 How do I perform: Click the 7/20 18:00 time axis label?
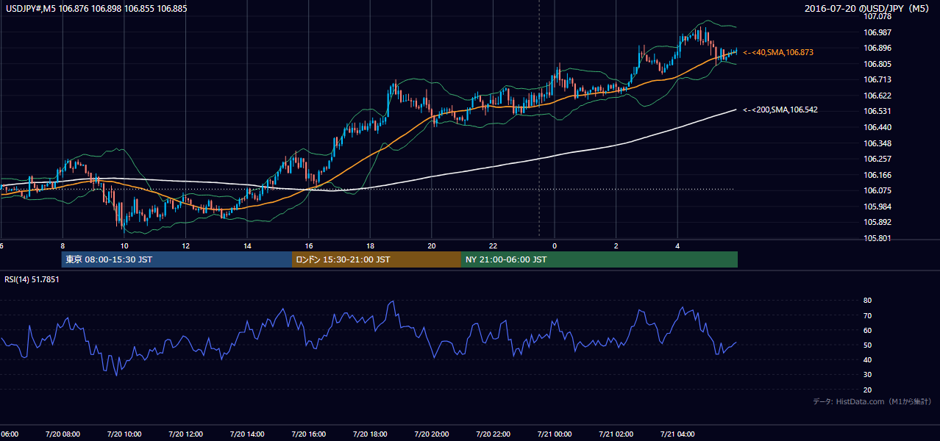tap(370, 434)
